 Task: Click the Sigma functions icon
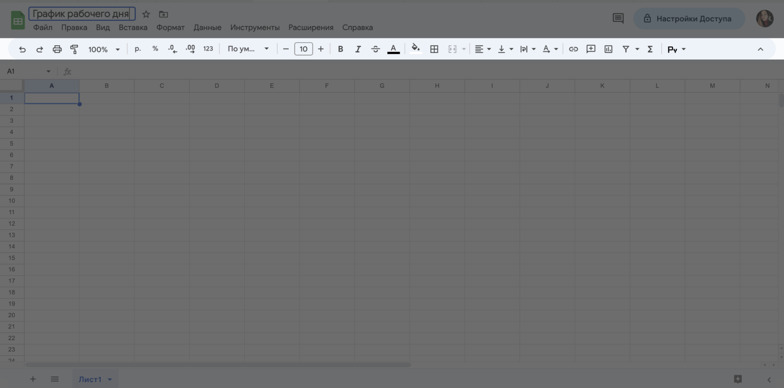[x=650, y=49]
